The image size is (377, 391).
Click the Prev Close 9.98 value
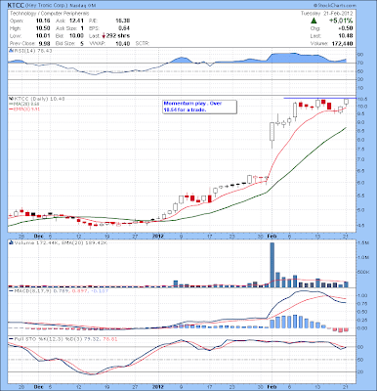tap(44, 43)
